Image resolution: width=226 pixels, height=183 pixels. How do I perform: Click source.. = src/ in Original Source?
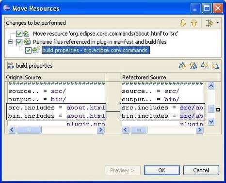click(x=37, y=91)
